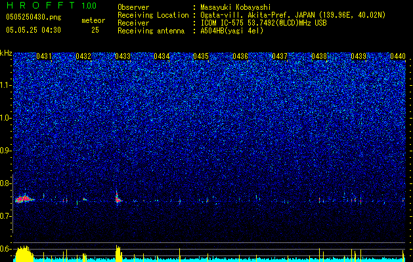The height and width of the screenshot is (262, 413).
Task: Click the 0437 time marker
Action: tap(280, 56)
